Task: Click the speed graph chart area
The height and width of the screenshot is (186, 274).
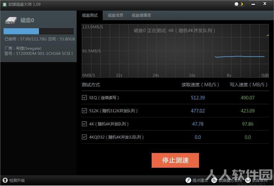Action: (175, 51)
